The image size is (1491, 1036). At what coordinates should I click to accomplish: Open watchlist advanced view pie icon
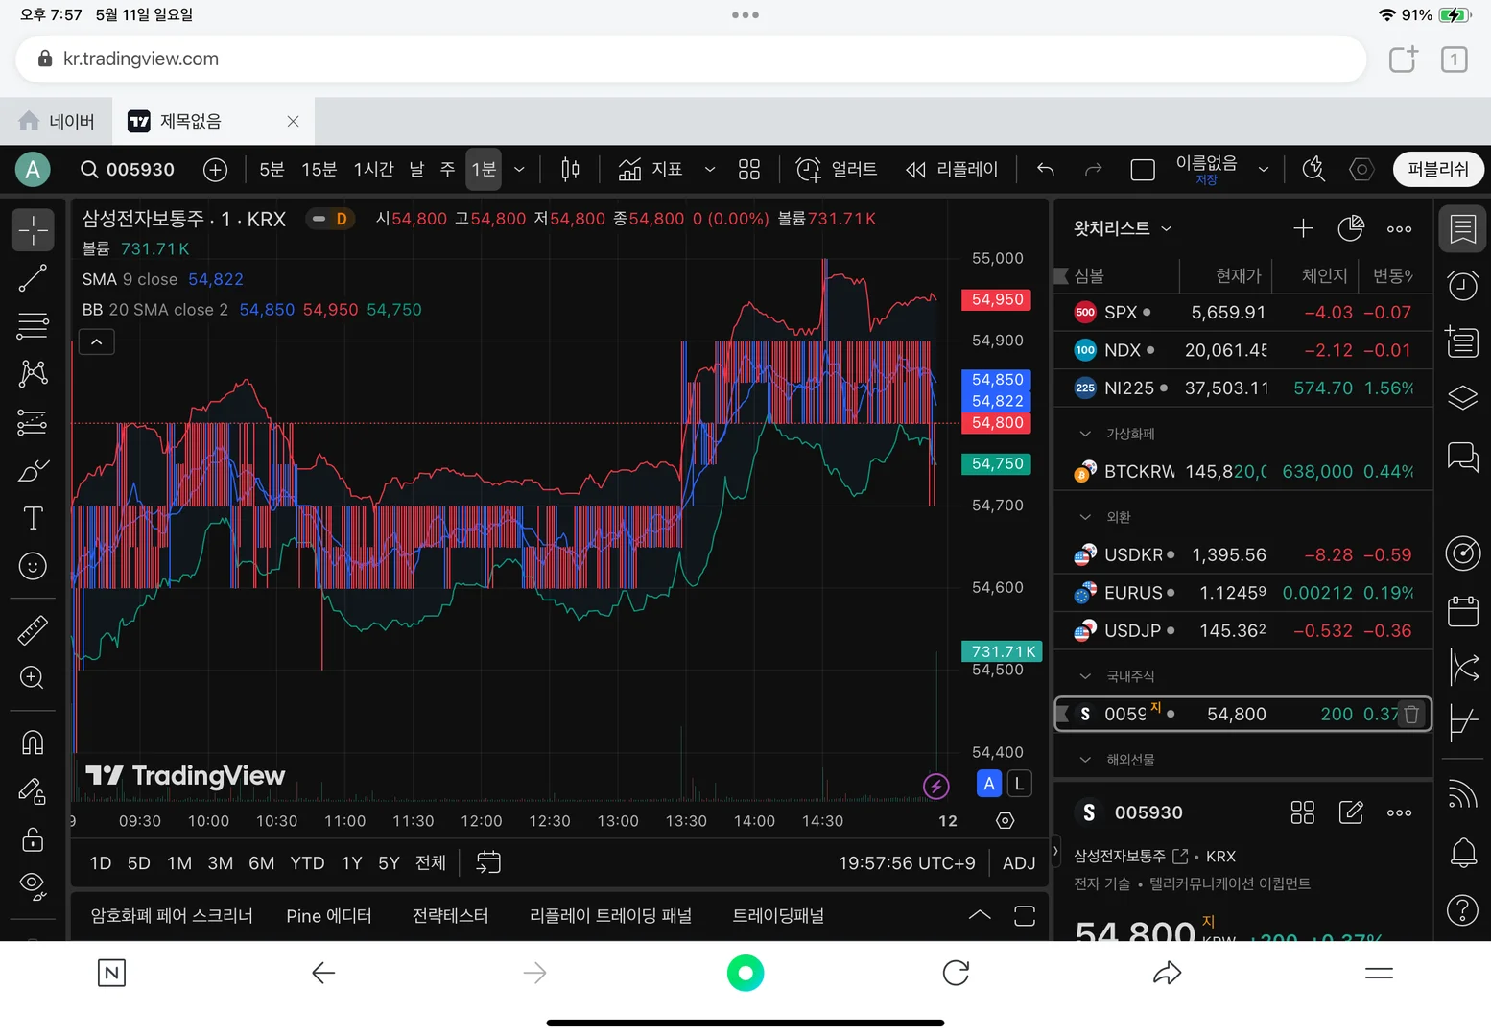[x=1351, y=228]
